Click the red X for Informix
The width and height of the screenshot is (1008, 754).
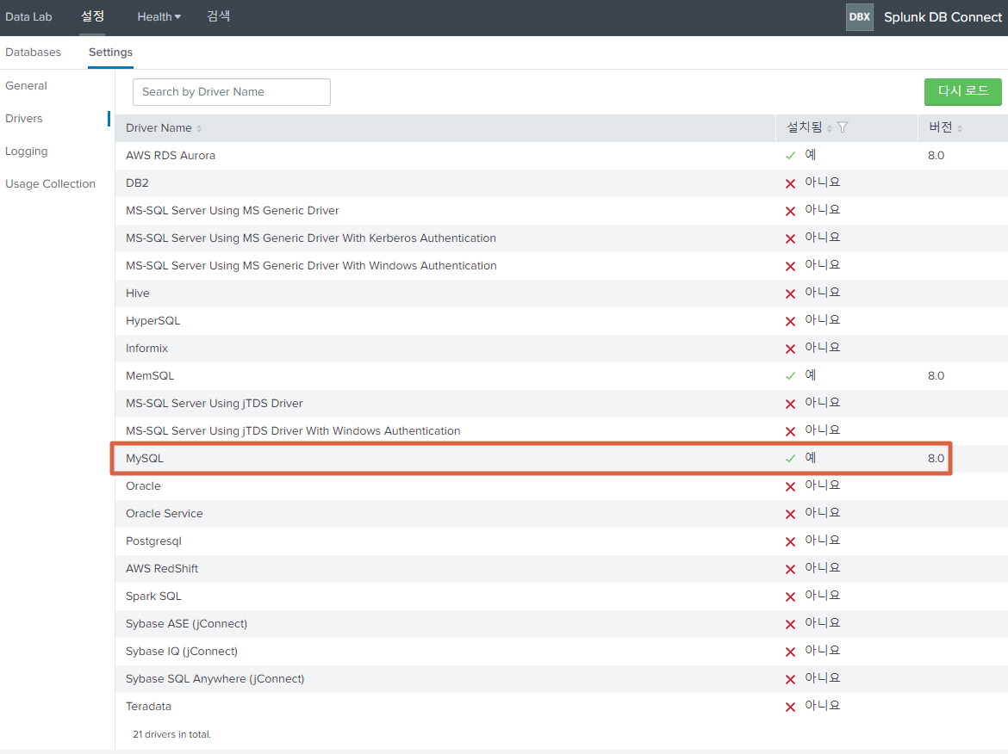click(791, 349)
